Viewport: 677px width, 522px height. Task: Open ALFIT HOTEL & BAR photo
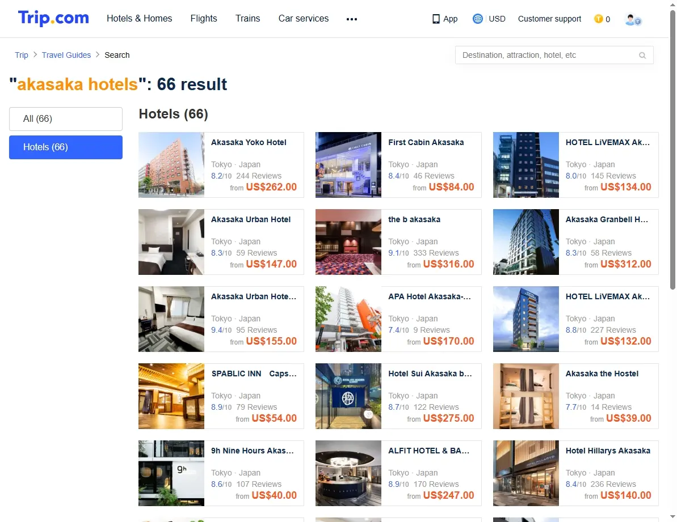348,474
